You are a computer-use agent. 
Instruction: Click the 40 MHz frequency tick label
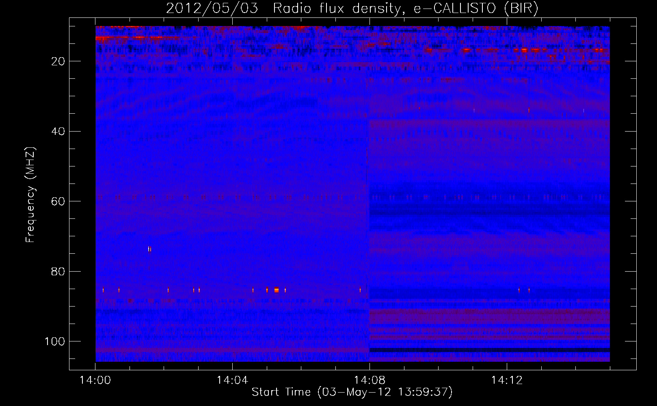(x=58, y=132)
